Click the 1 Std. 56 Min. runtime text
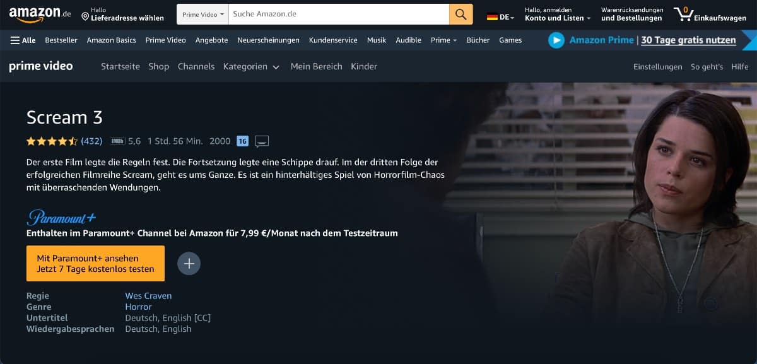Screen dimensions: 757x364 click(175, 141)
